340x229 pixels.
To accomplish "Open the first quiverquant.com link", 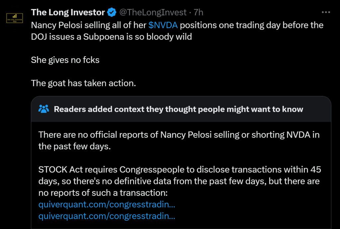I will coord(107,204).
